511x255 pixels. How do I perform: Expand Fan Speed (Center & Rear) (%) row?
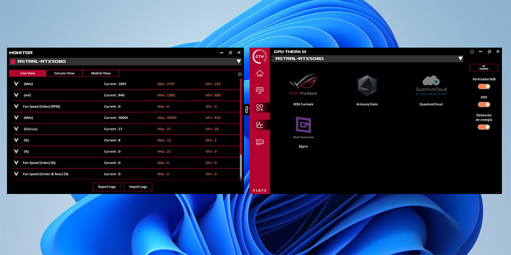[x=16, y=174]
